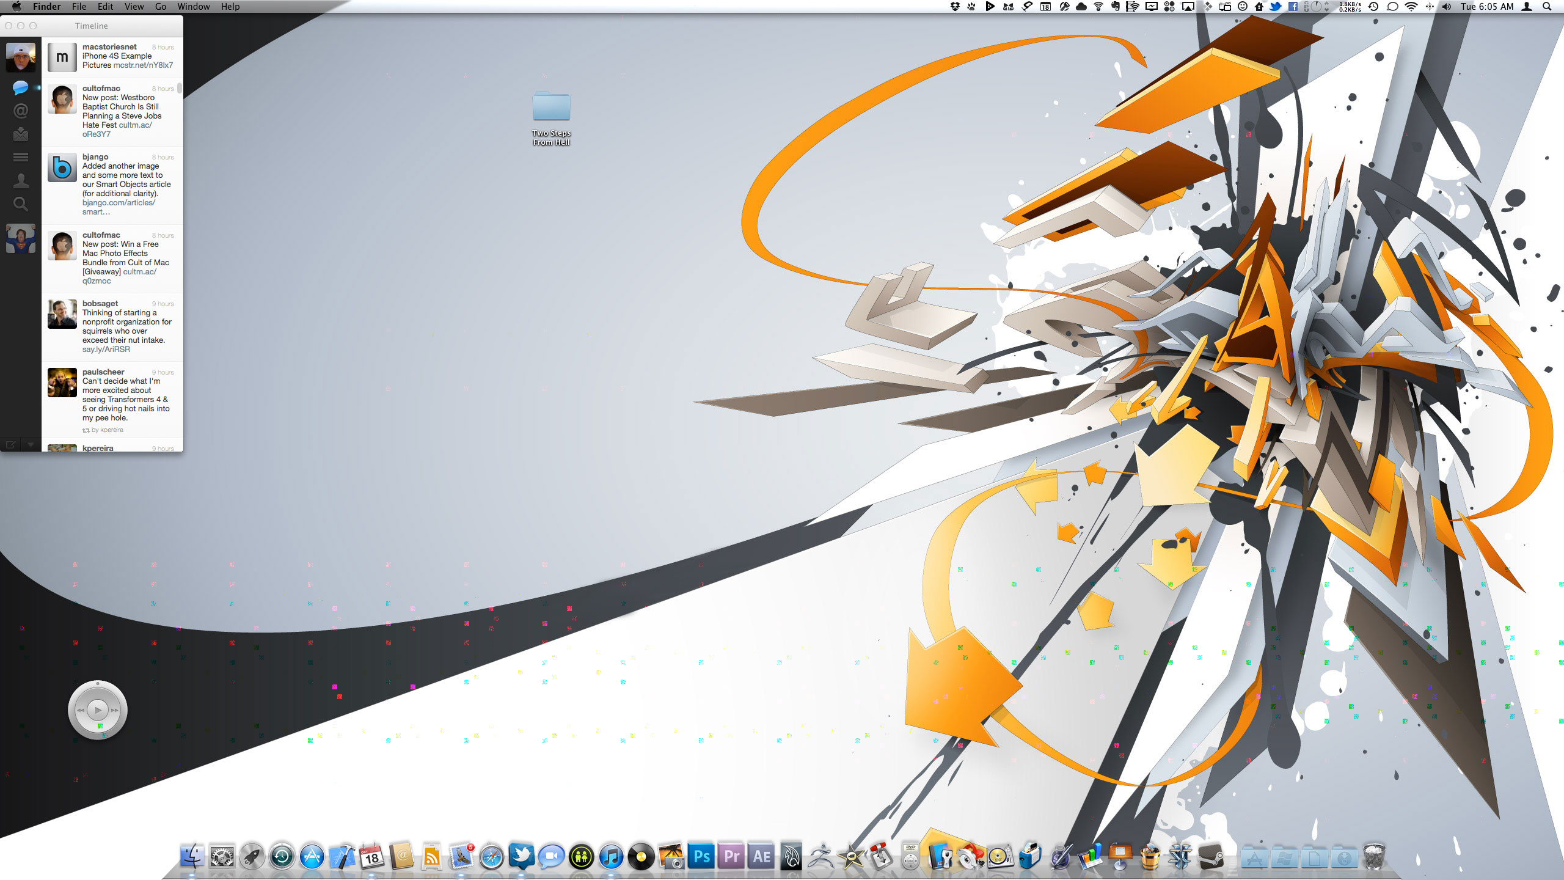This screenshot has width=1564, height=880.
Task: Open the mcstr.net/nY8lx7 link
Action: click(143, 65)
